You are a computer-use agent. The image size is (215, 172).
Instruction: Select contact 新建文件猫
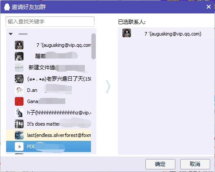pyautogui.click(x=48, y=68)
